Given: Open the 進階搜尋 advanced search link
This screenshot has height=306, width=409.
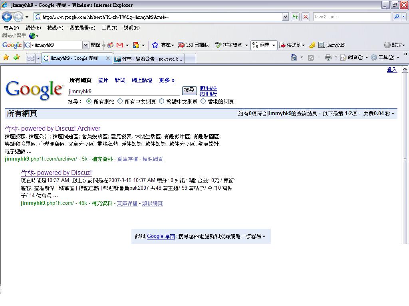Looking at the screenshot, I should click(208, 88).
